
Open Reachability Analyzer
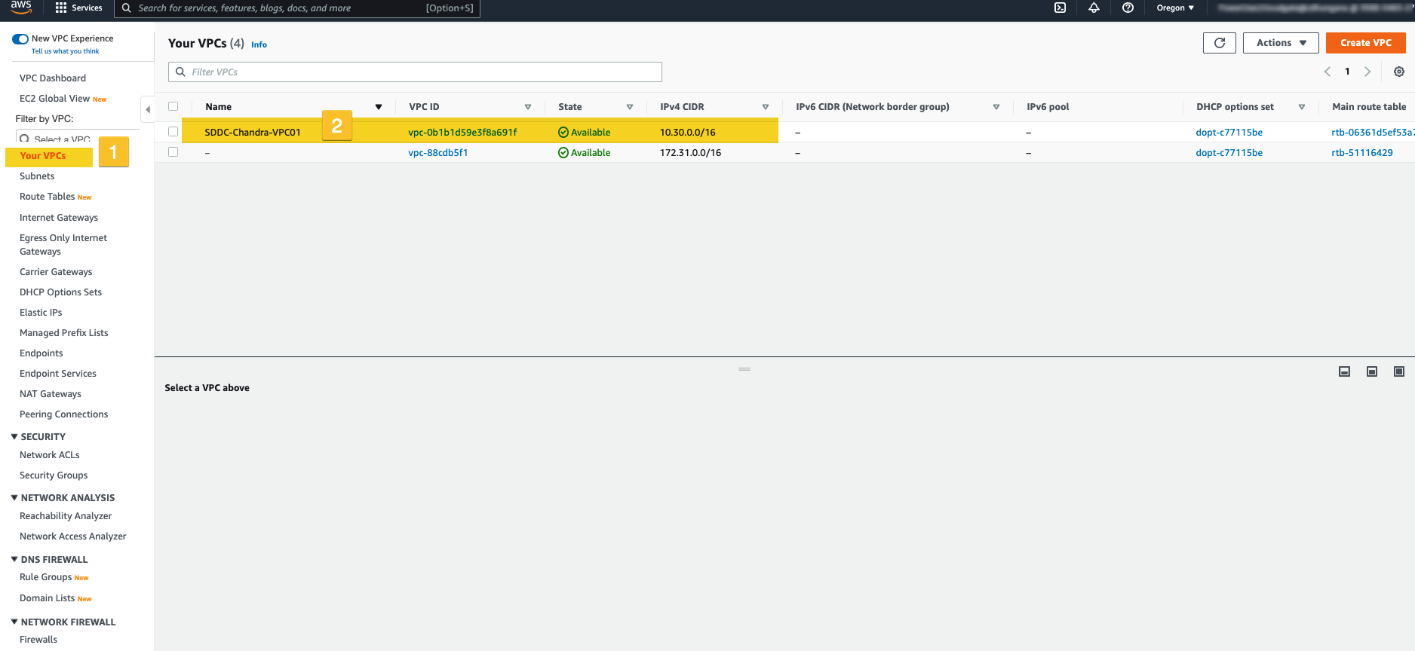tap(66, 516)
